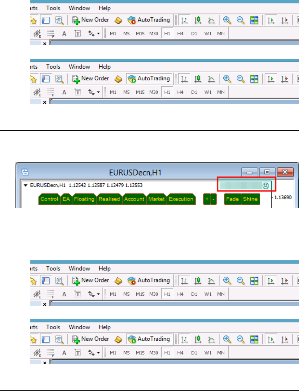Click the sad face expert advisor icon on chart
This screenshot has width=299, height=391.
[266, 186]
